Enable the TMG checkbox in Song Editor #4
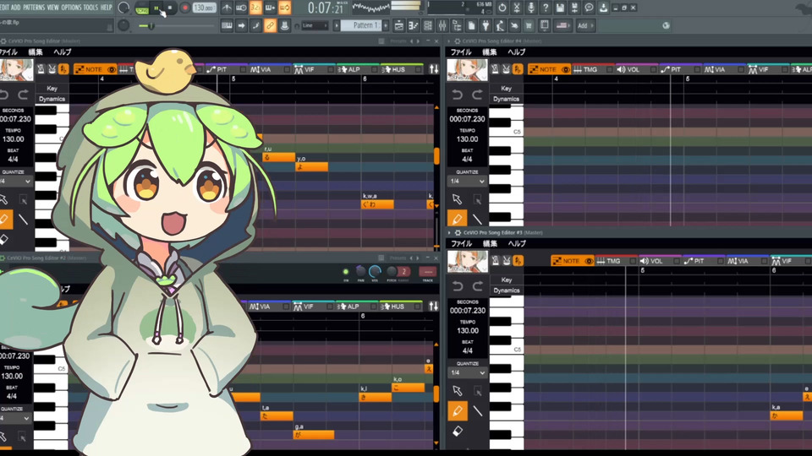812x456 pixels. 609,69
